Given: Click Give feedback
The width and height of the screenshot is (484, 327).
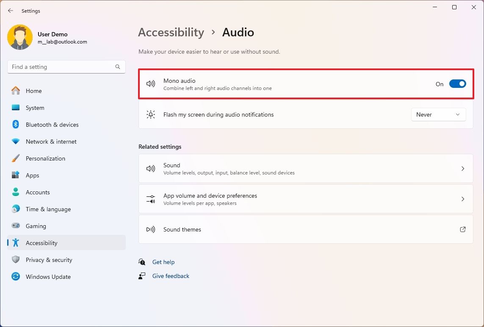Looking at the screenshot, I should click(x=170, y=275).
